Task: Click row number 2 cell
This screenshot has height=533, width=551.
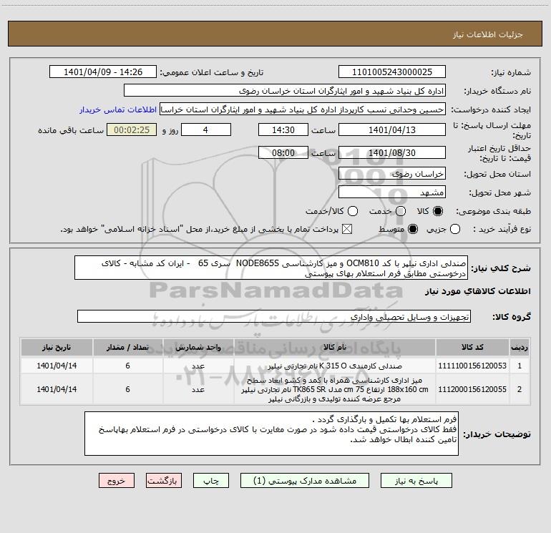Action: pos(520,389)
